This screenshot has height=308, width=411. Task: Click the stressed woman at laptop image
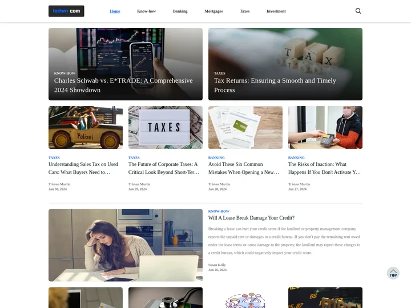[126, 245]
